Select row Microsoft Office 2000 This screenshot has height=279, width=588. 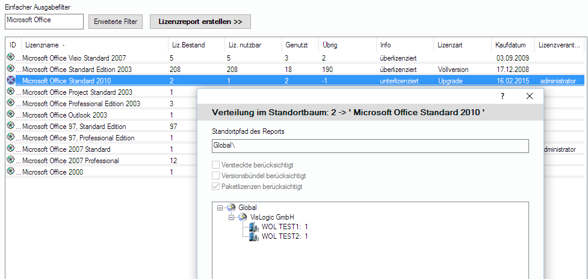coord(101,172)
